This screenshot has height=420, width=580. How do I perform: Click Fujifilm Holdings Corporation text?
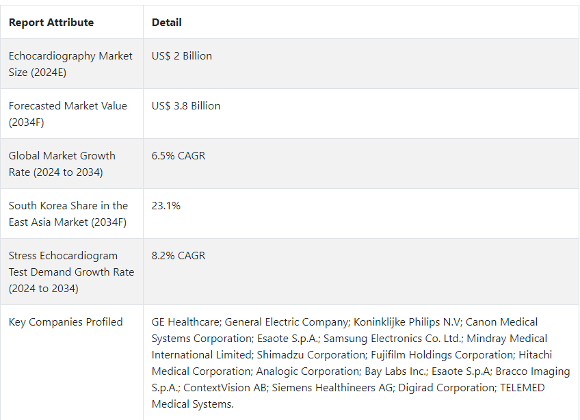click(442, 354)
